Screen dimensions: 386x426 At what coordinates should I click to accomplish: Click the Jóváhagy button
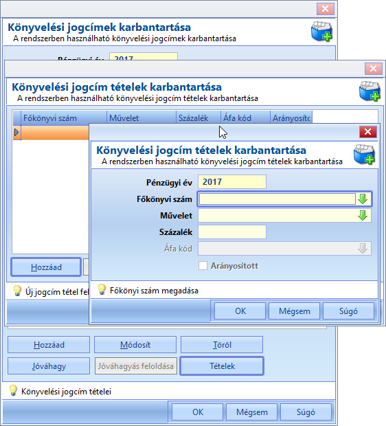[49, 366]
